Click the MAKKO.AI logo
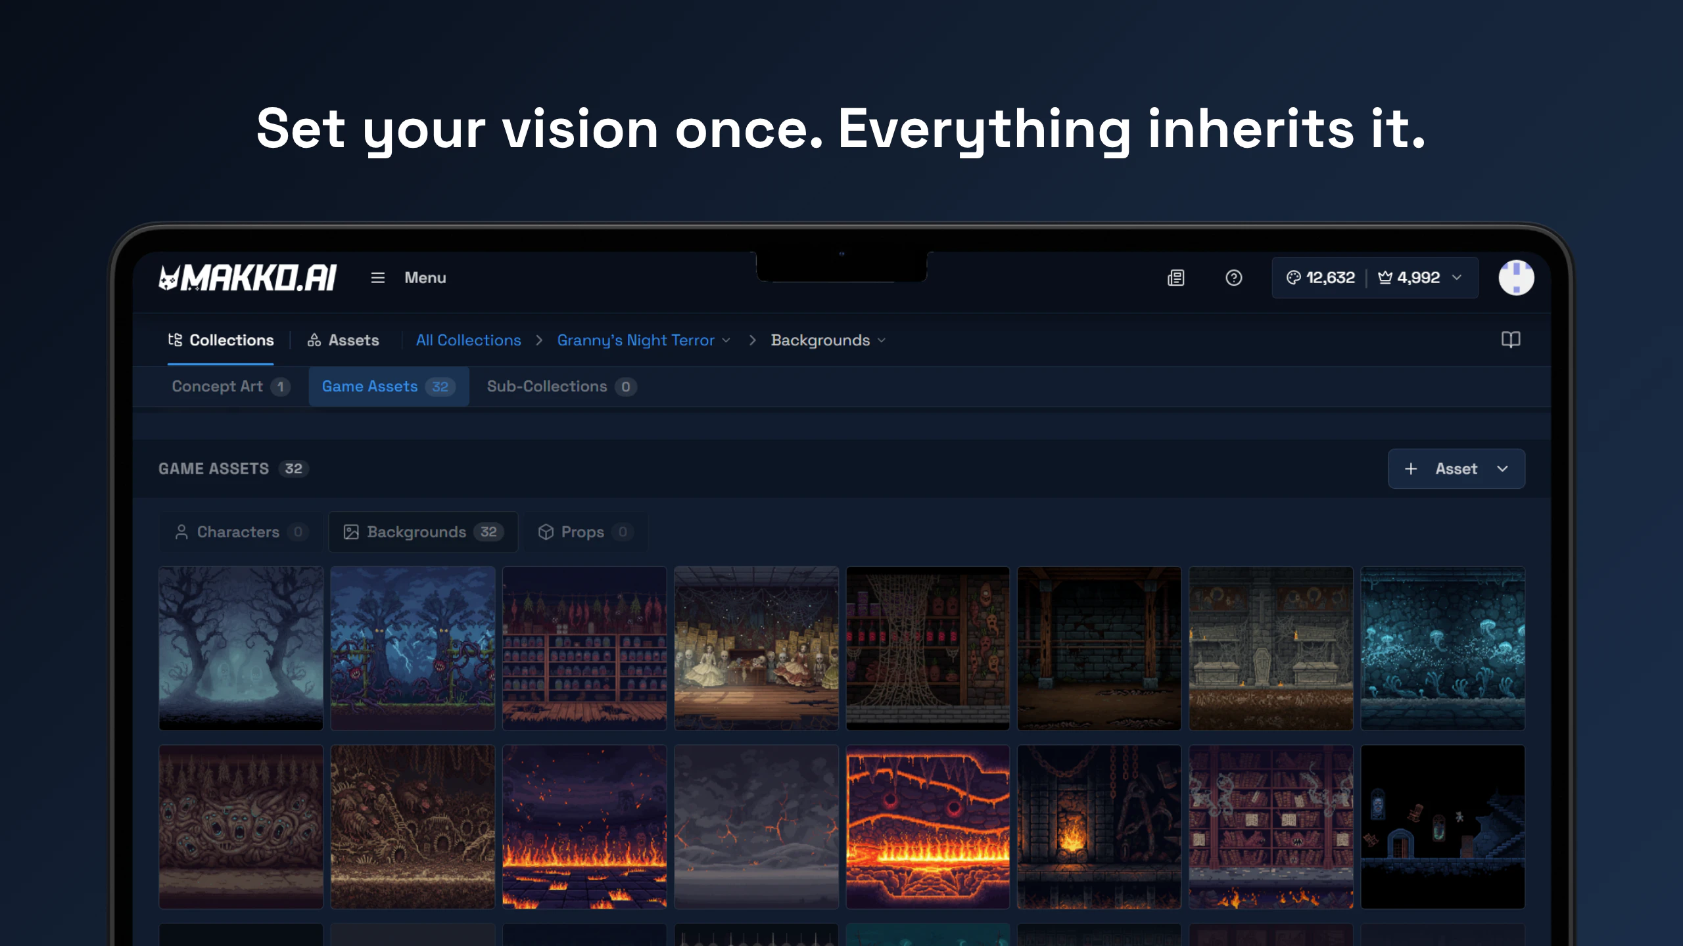This screenshot has height=946, width=1683. click(248, 278)
